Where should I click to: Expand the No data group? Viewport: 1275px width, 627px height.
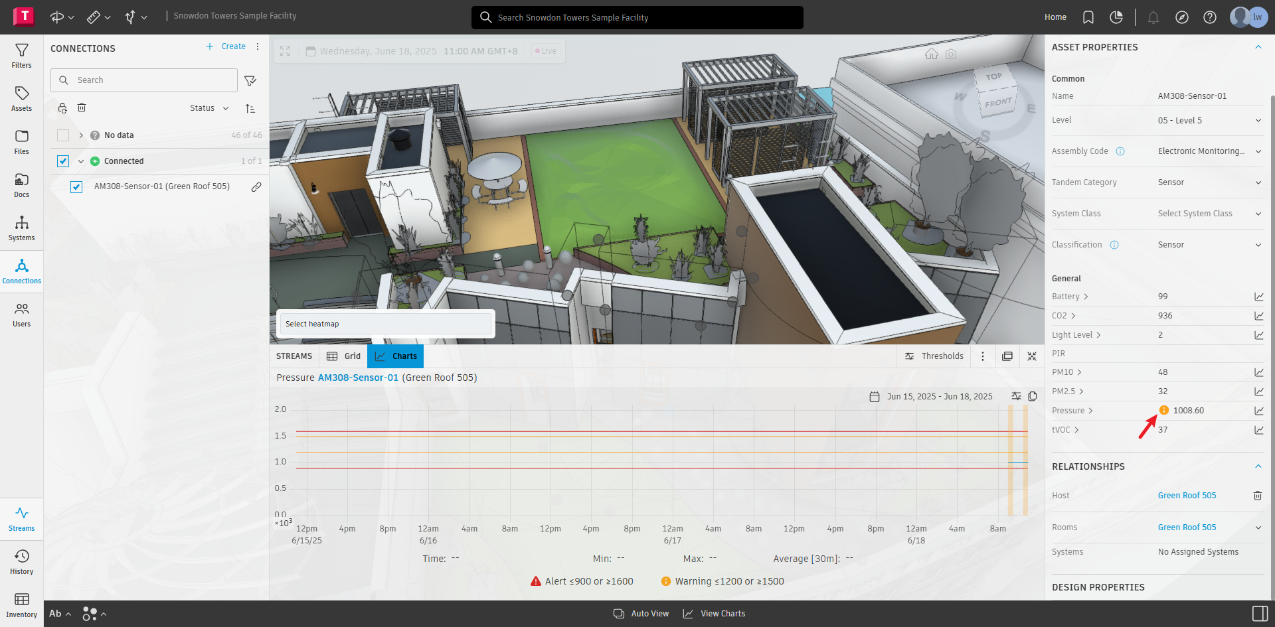81,135
